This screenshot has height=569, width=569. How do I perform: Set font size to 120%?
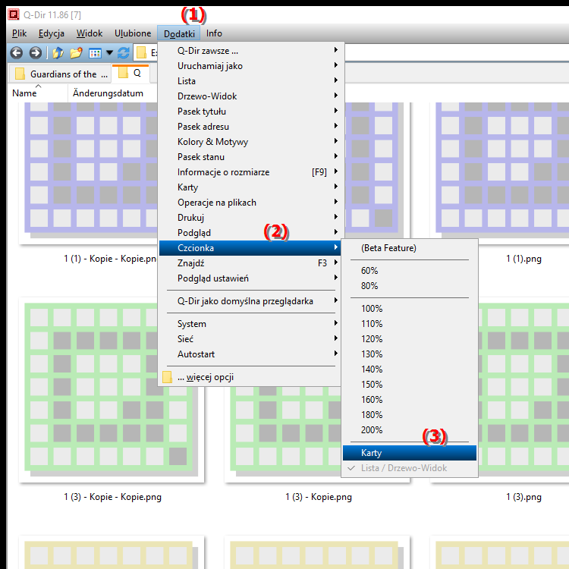410,339
